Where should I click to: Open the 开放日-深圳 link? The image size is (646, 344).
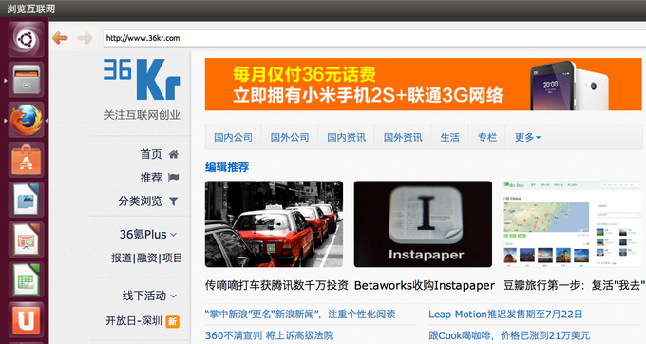134,321
